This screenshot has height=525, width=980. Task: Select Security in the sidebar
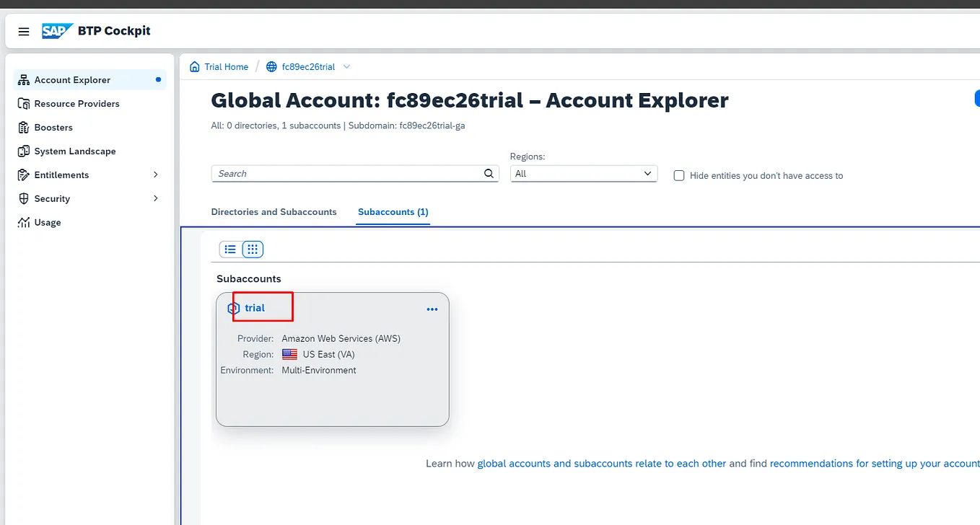click(x=90, y=199)
